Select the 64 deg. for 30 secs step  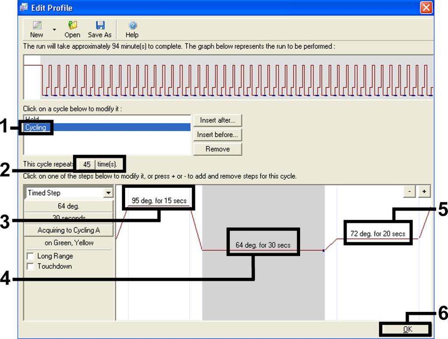[263, 245]
